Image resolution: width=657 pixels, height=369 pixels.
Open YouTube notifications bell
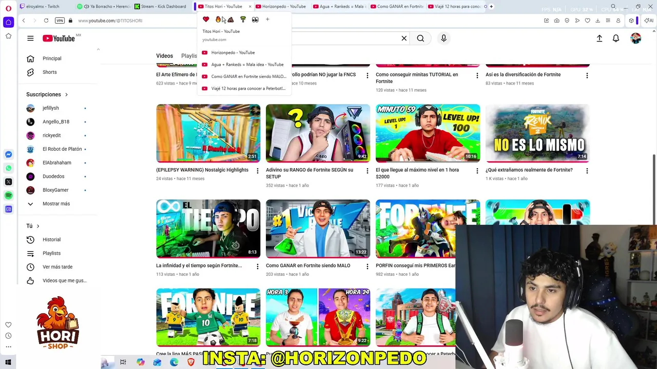click(616, 38)
